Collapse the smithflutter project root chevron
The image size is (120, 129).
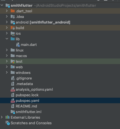point(2,5)
